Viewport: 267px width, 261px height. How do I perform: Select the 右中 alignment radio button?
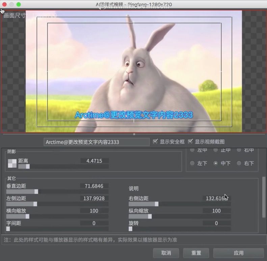coord(239,150)
